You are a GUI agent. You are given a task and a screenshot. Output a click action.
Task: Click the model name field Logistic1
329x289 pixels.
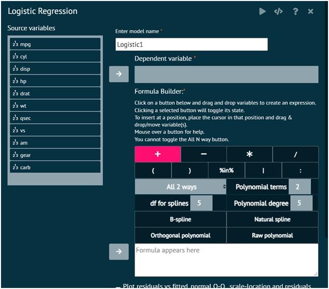(x=191, y=45)
